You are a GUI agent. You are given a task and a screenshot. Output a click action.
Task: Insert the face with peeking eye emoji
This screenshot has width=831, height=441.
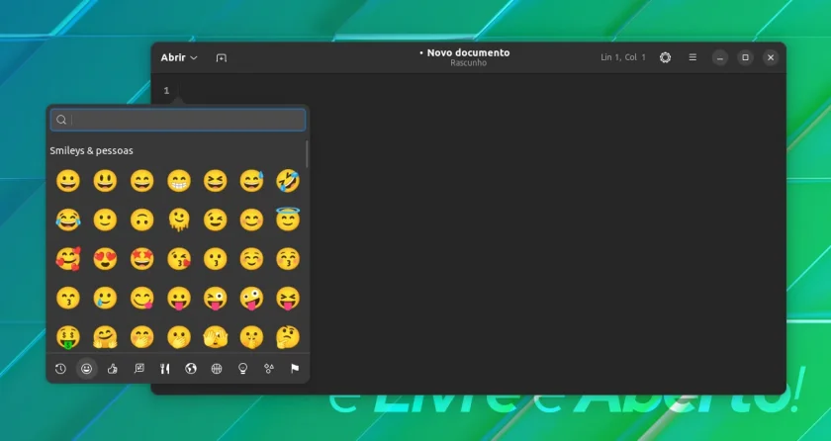(216, 337)
